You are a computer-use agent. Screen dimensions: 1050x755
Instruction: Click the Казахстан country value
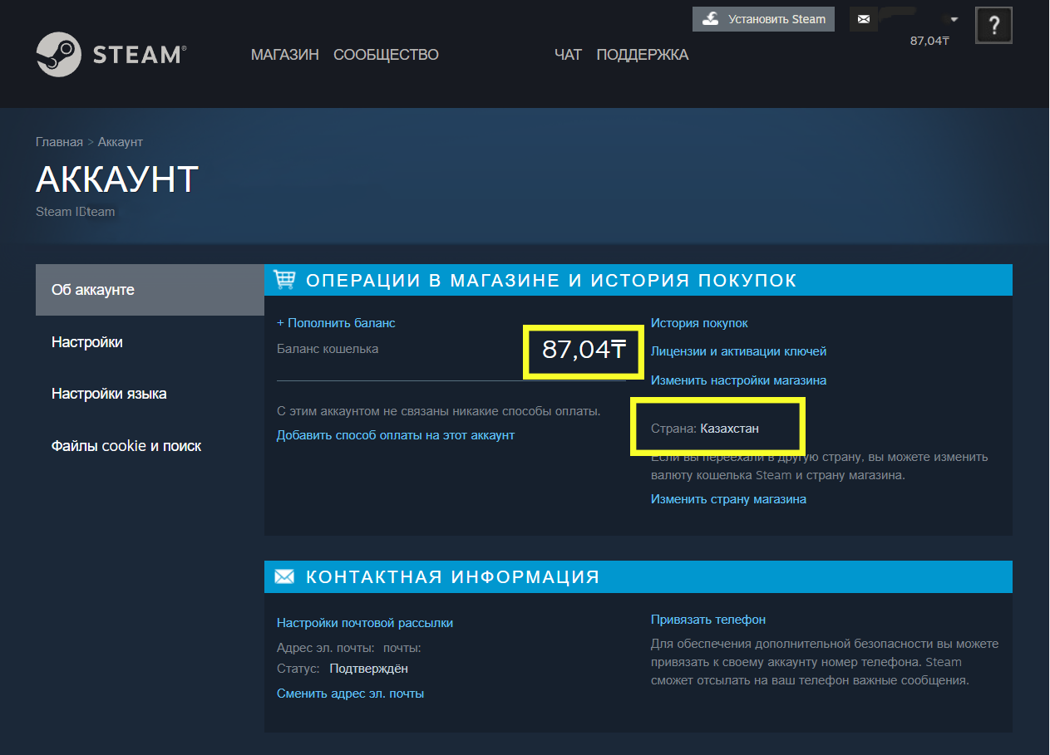click(x=729, y=429)
